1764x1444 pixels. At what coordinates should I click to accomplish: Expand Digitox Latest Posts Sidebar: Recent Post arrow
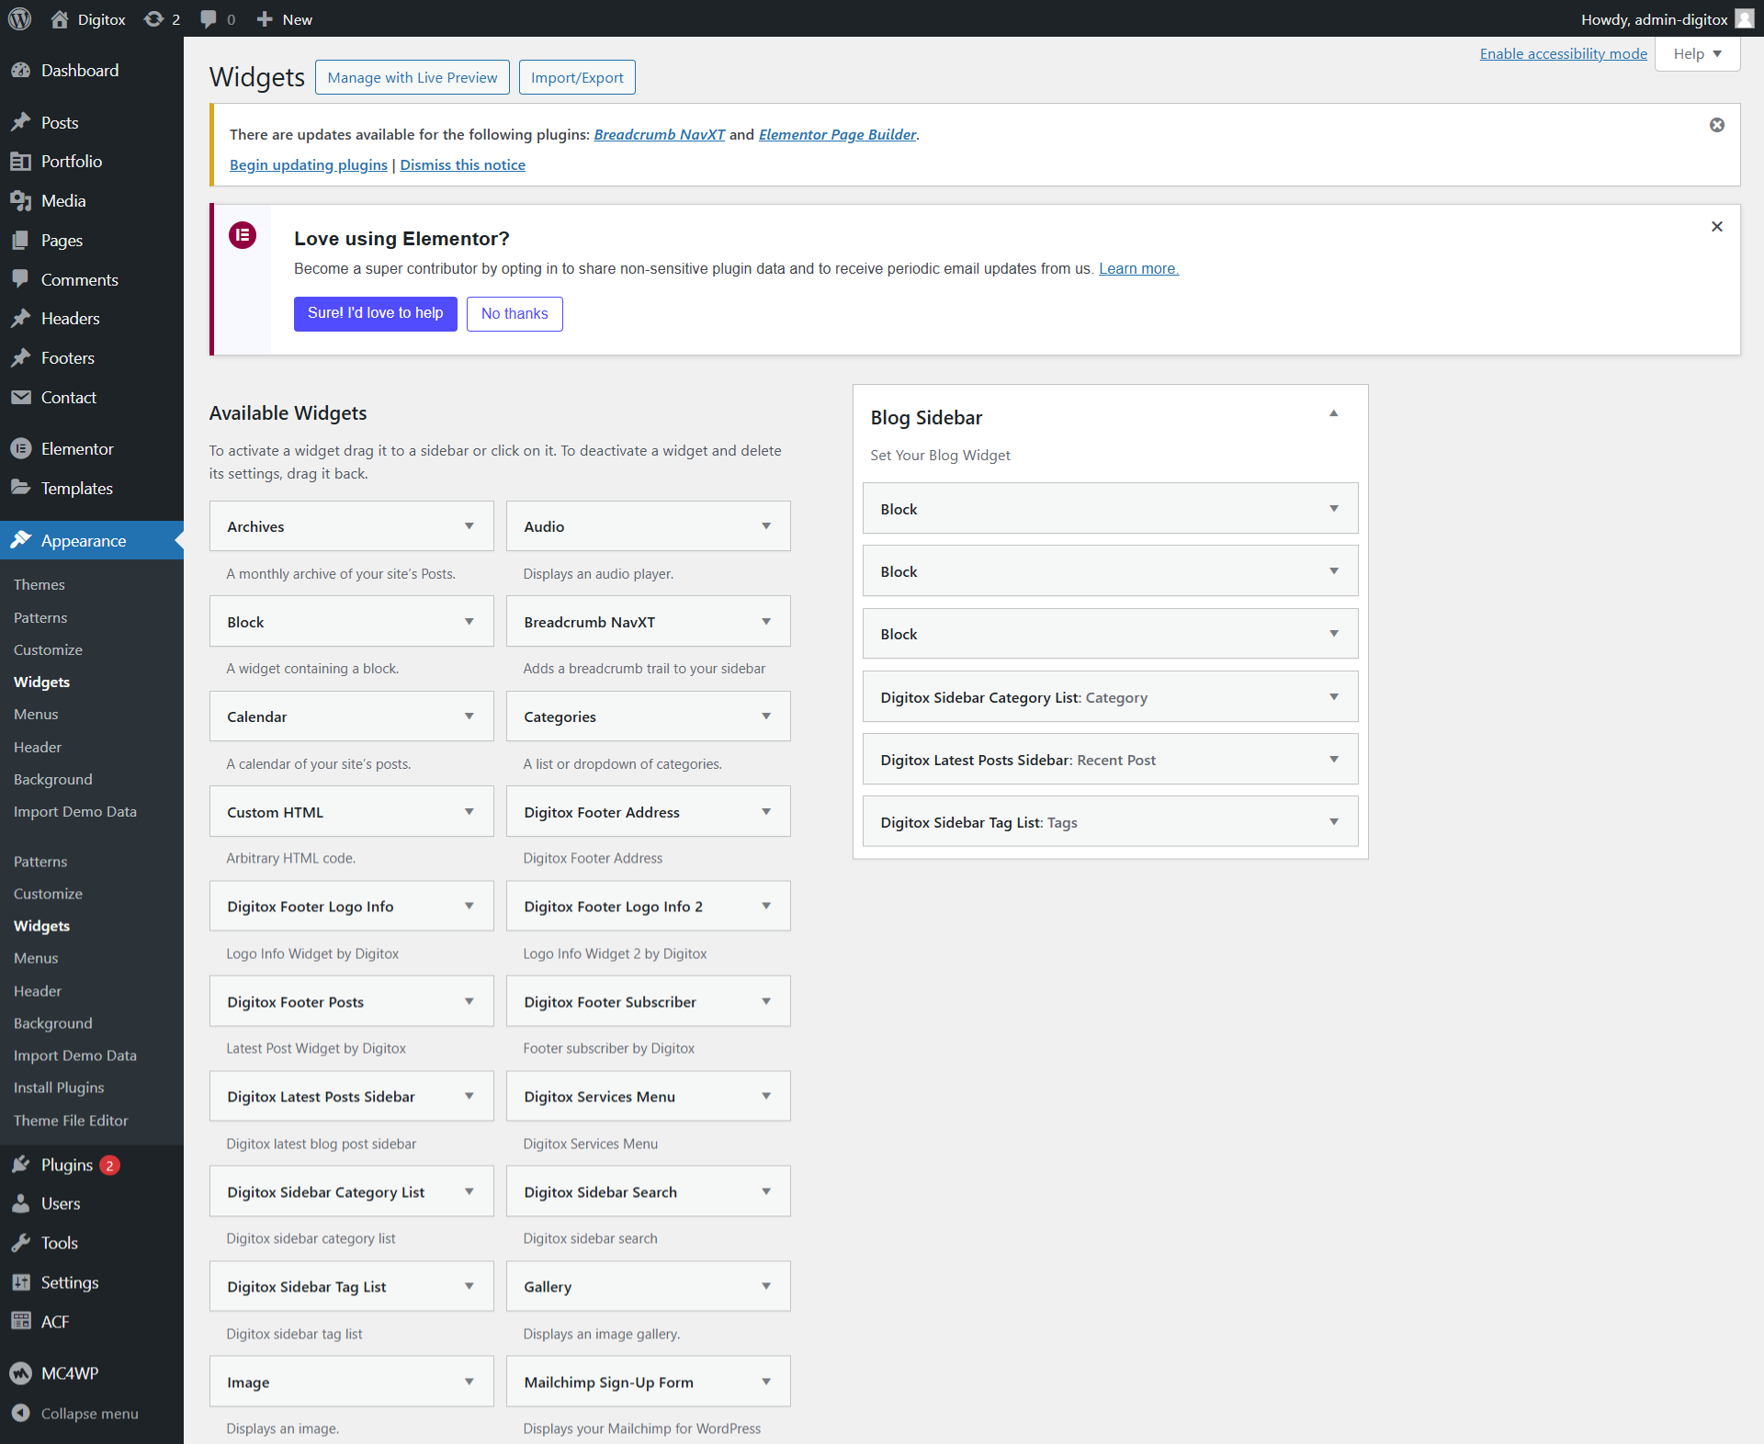coord(1333,760)
